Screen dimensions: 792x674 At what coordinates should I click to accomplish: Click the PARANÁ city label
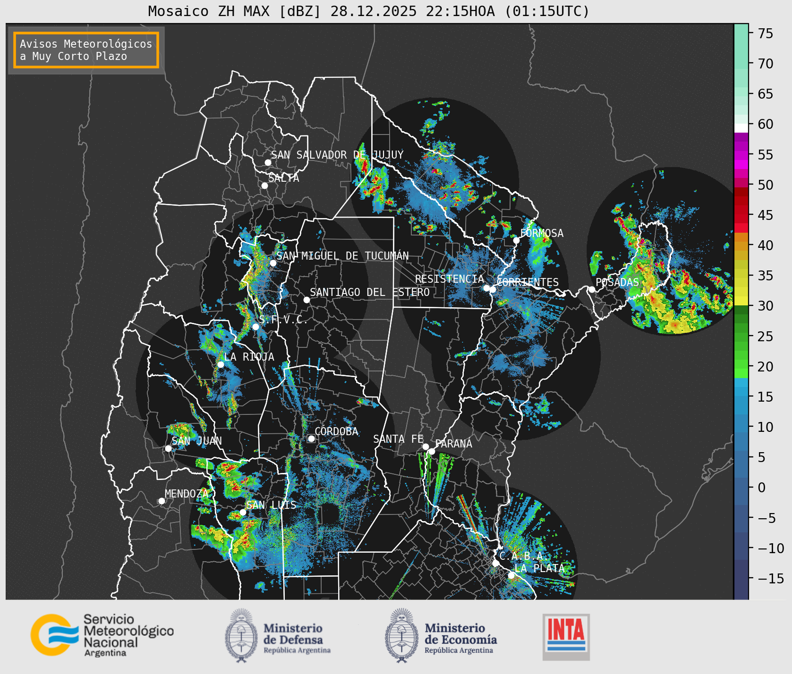[454, 444]
